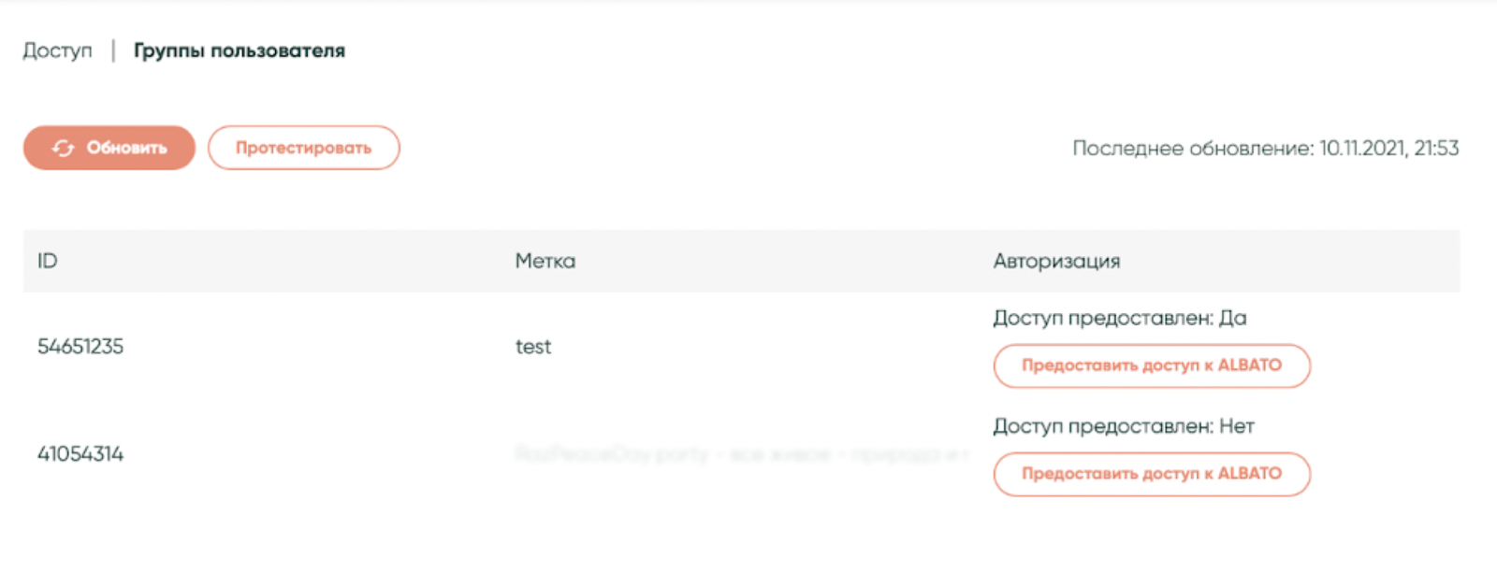The height and width of the screenshot is (572, 1497).
Task: Grant ALBATO access for group 41054314
Action: click(1152, 474)
